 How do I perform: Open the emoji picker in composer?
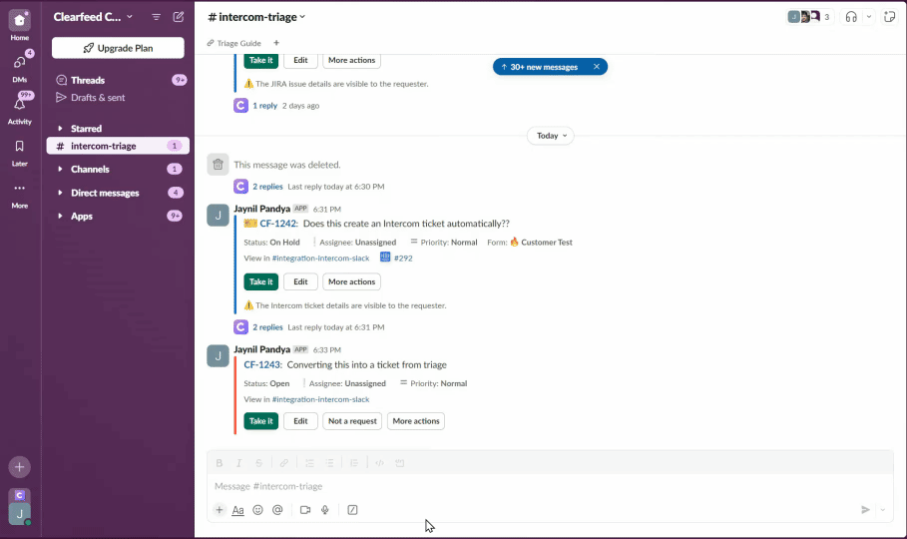click(x=257, y=510)
